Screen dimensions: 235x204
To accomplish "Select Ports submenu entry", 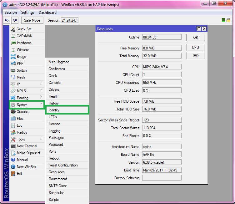I will [x=67, y=151].
